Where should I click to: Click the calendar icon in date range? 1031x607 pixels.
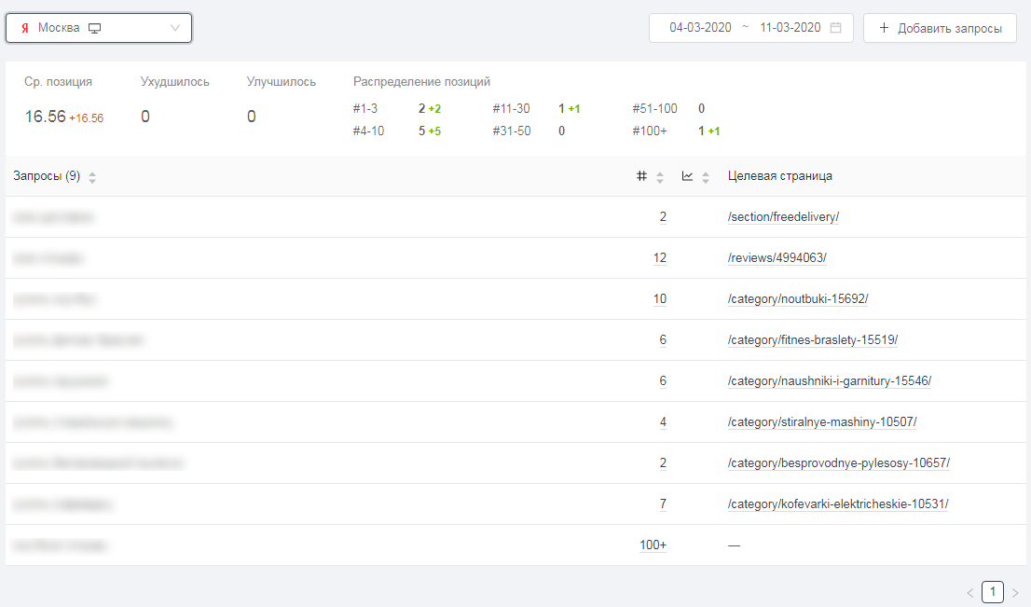click(835, 28)
